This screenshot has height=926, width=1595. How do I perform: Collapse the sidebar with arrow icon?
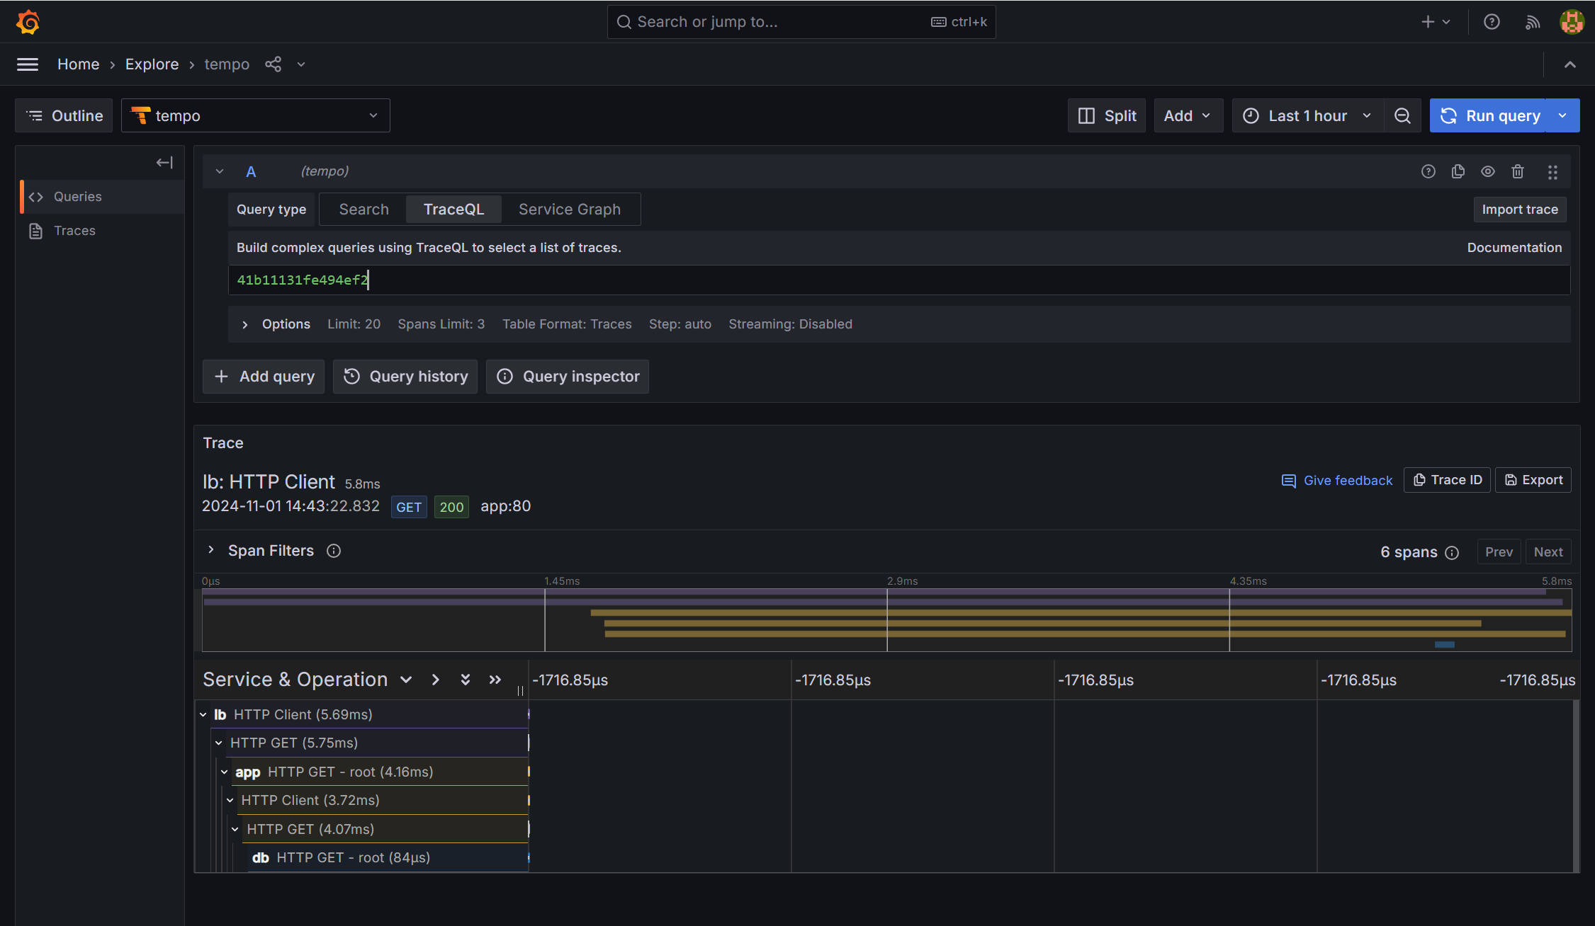[x=164, y=163]
